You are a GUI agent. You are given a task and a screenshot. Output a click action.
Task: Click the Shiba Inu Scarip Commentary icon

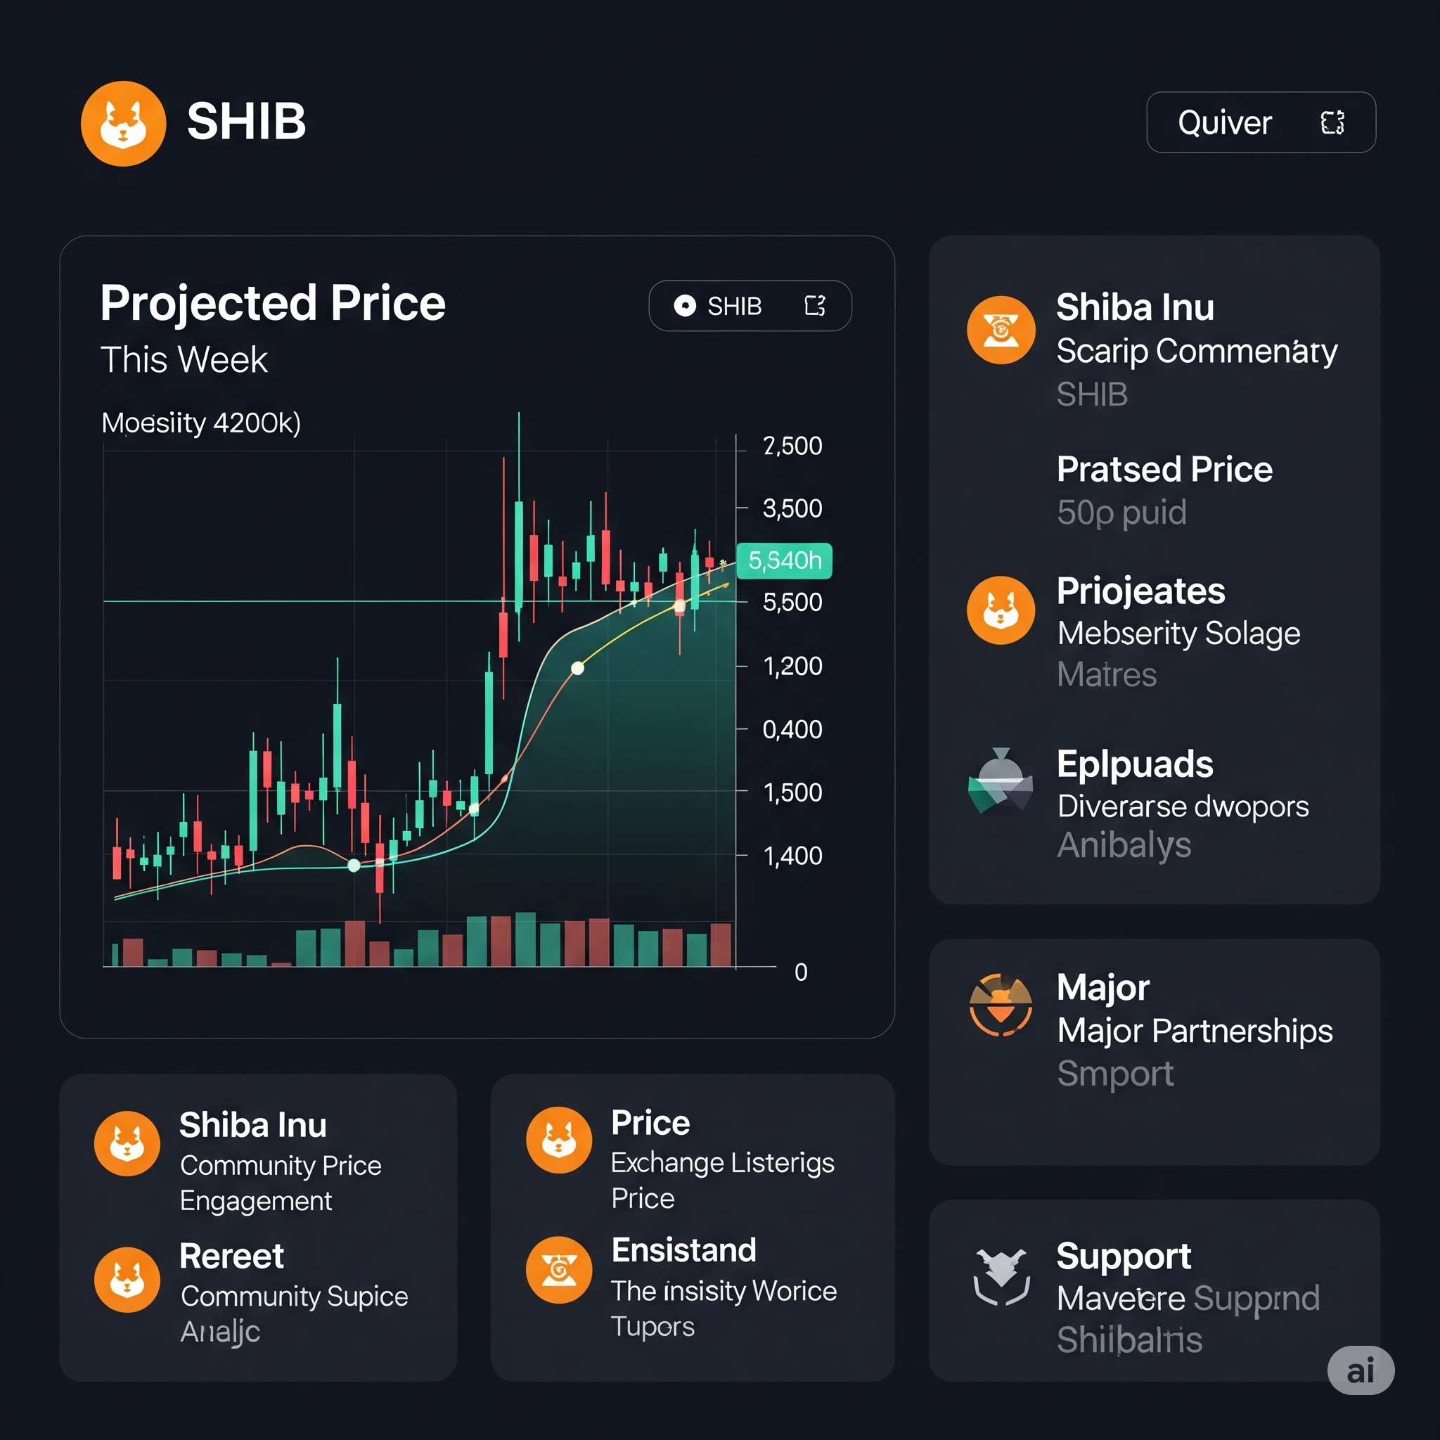pyautogui.click(x=1001, y=330)
